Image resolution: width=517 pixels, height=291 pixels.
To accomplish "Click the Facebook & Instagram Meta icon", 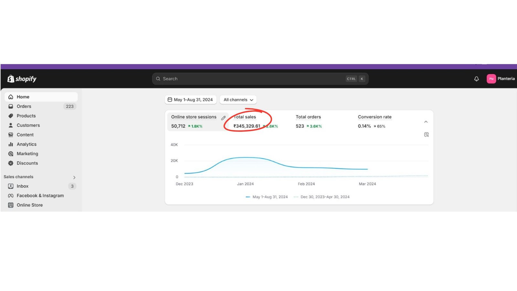I will [x=11, y=196].
